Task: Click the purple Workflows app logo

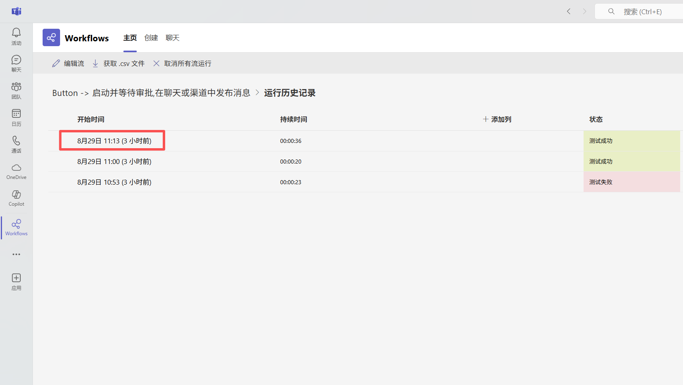Action: click(x=51, y=38)
